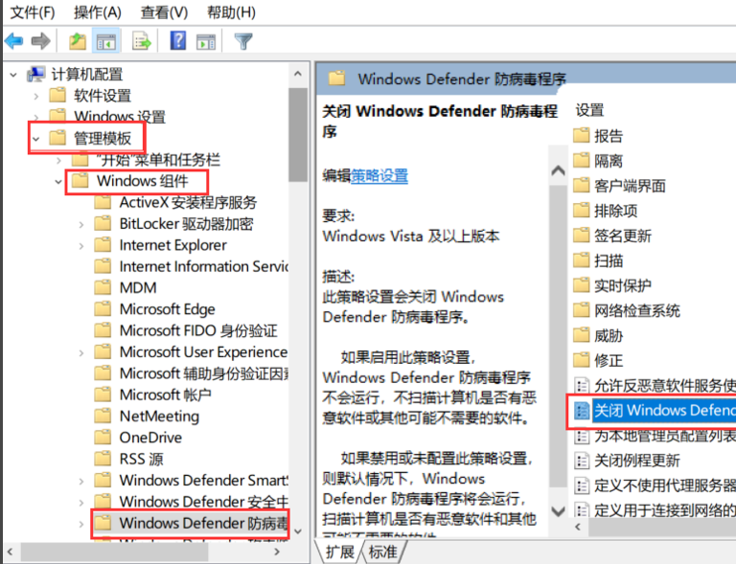Open the 签名更新 settings folder
Screen dimensions: 736x564
(x=623, y=236)
